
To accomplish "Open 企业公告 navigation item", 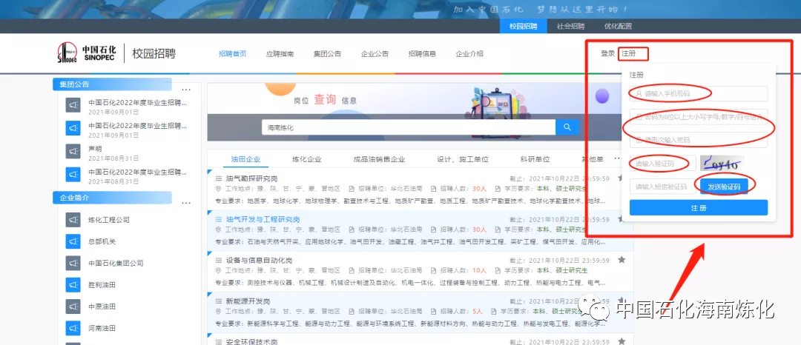I will tap(375, 53).
